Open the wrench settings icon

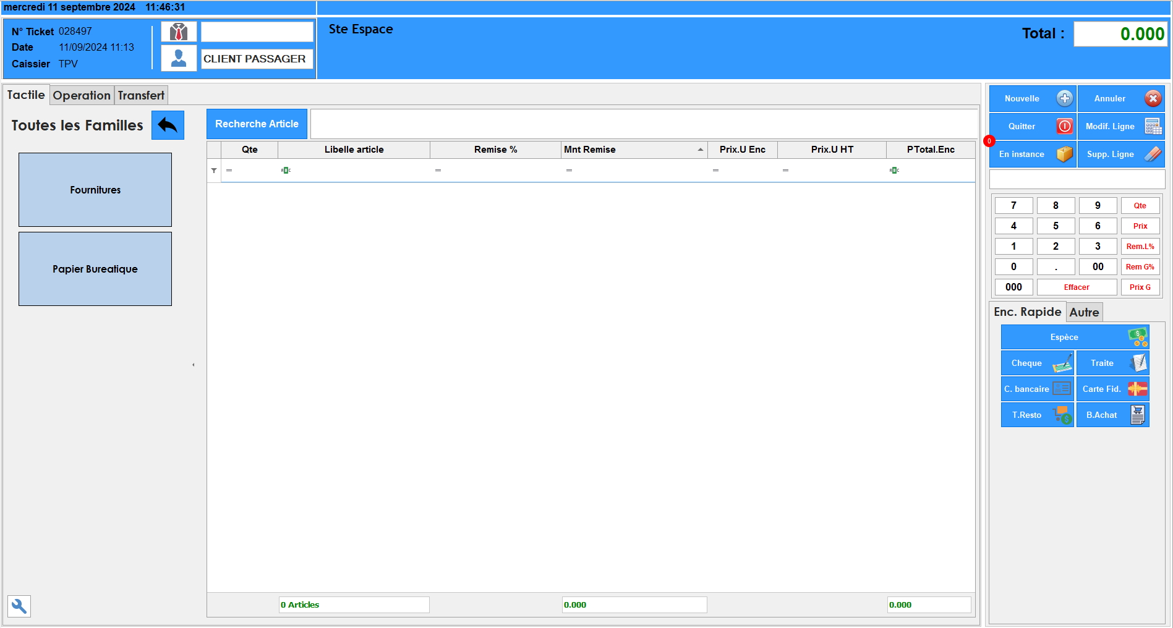[19, 606]
